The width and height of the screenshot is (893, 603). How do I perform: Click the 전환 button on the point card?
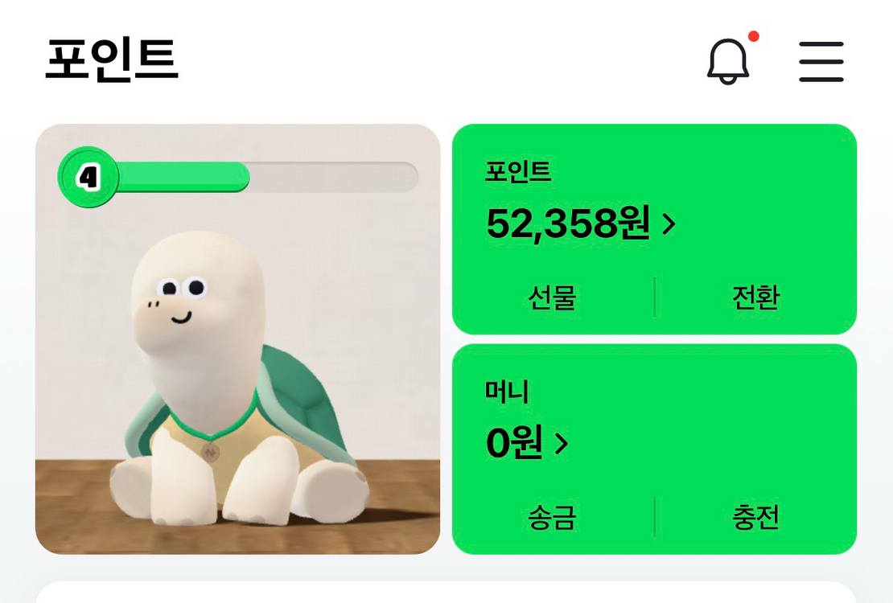[755, 298]
